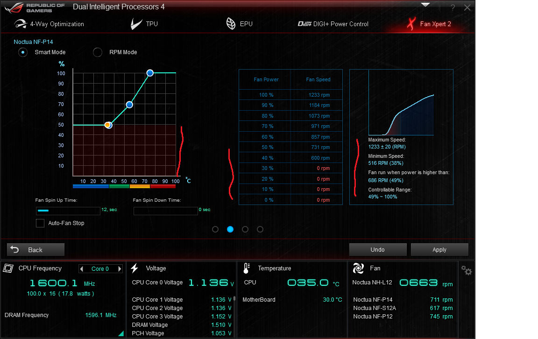Enable the Auto-Fan Stop checkbox
The width and height of the screenshot is (538, 339).
pyautogui.click(x=40, y=223)
